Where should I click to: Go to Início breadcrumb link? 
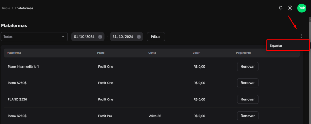click(x=6, y=8)
